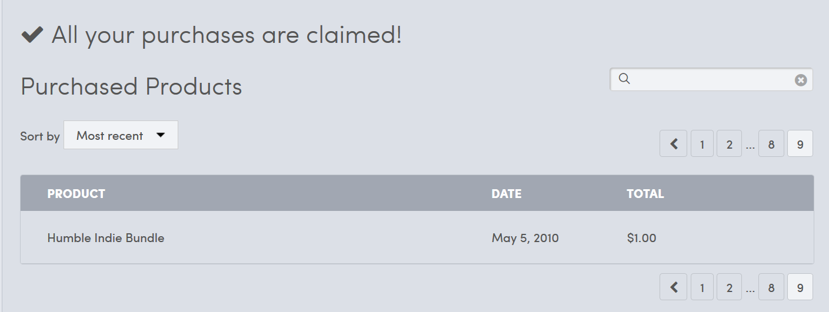
Task: Open page 2 in the pagination above the table
Action: 729,144
